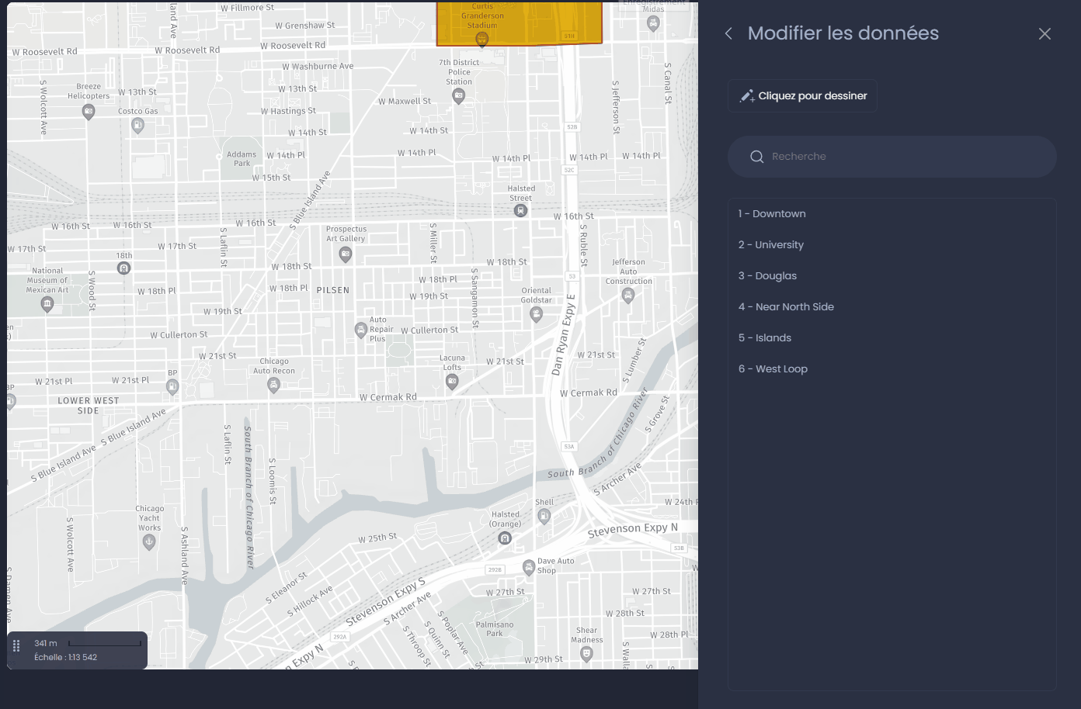Click the Auto Repair Plus marker

point(360,330)
